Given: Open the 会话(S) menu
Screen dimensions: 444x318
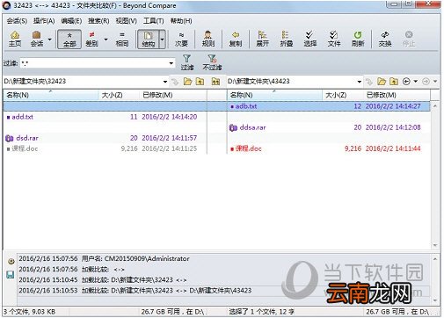Looking at the screenshot, I should point(17,21).
